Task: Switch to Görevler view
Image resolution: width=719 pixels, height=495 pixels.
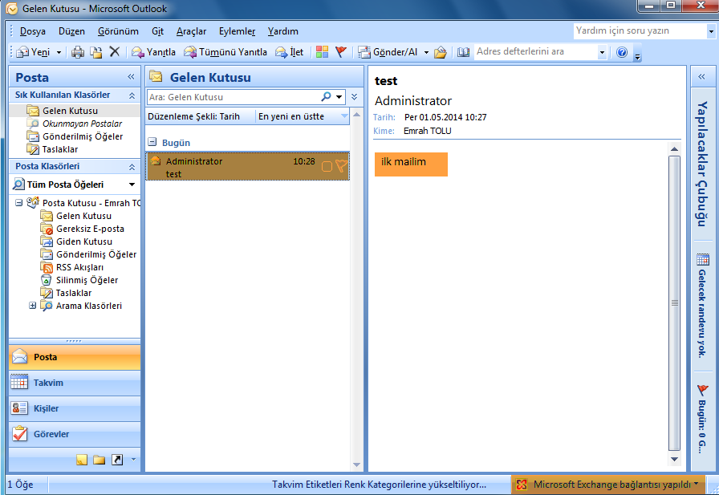Action: (x=75, y=434)
